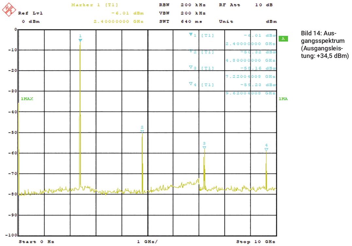Click the Marker 1 [T1] header label
The image size is (352, 246).
pyautogui.click(x=95, y=5)
